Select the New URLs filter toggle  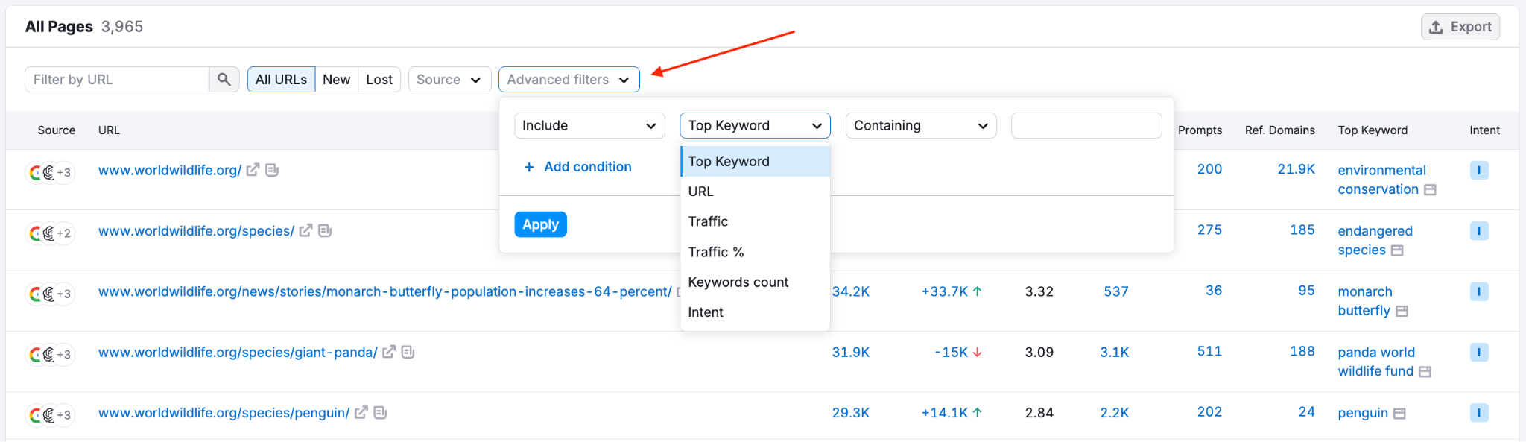pyautogui.click(x=336, y=80)
